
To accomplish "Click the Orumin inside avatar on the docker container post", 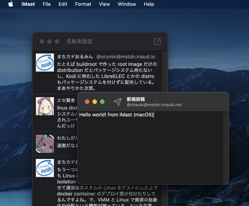I will tap(45, 168).
